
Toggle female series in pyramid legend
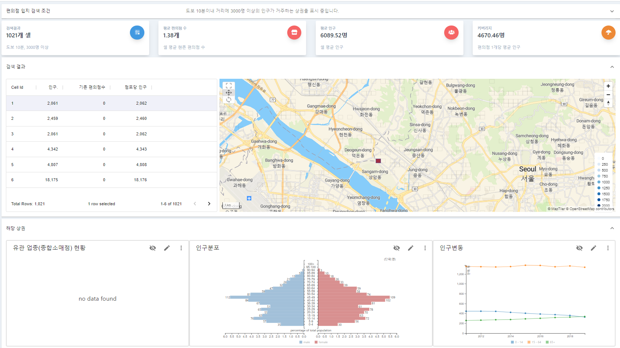321,342
